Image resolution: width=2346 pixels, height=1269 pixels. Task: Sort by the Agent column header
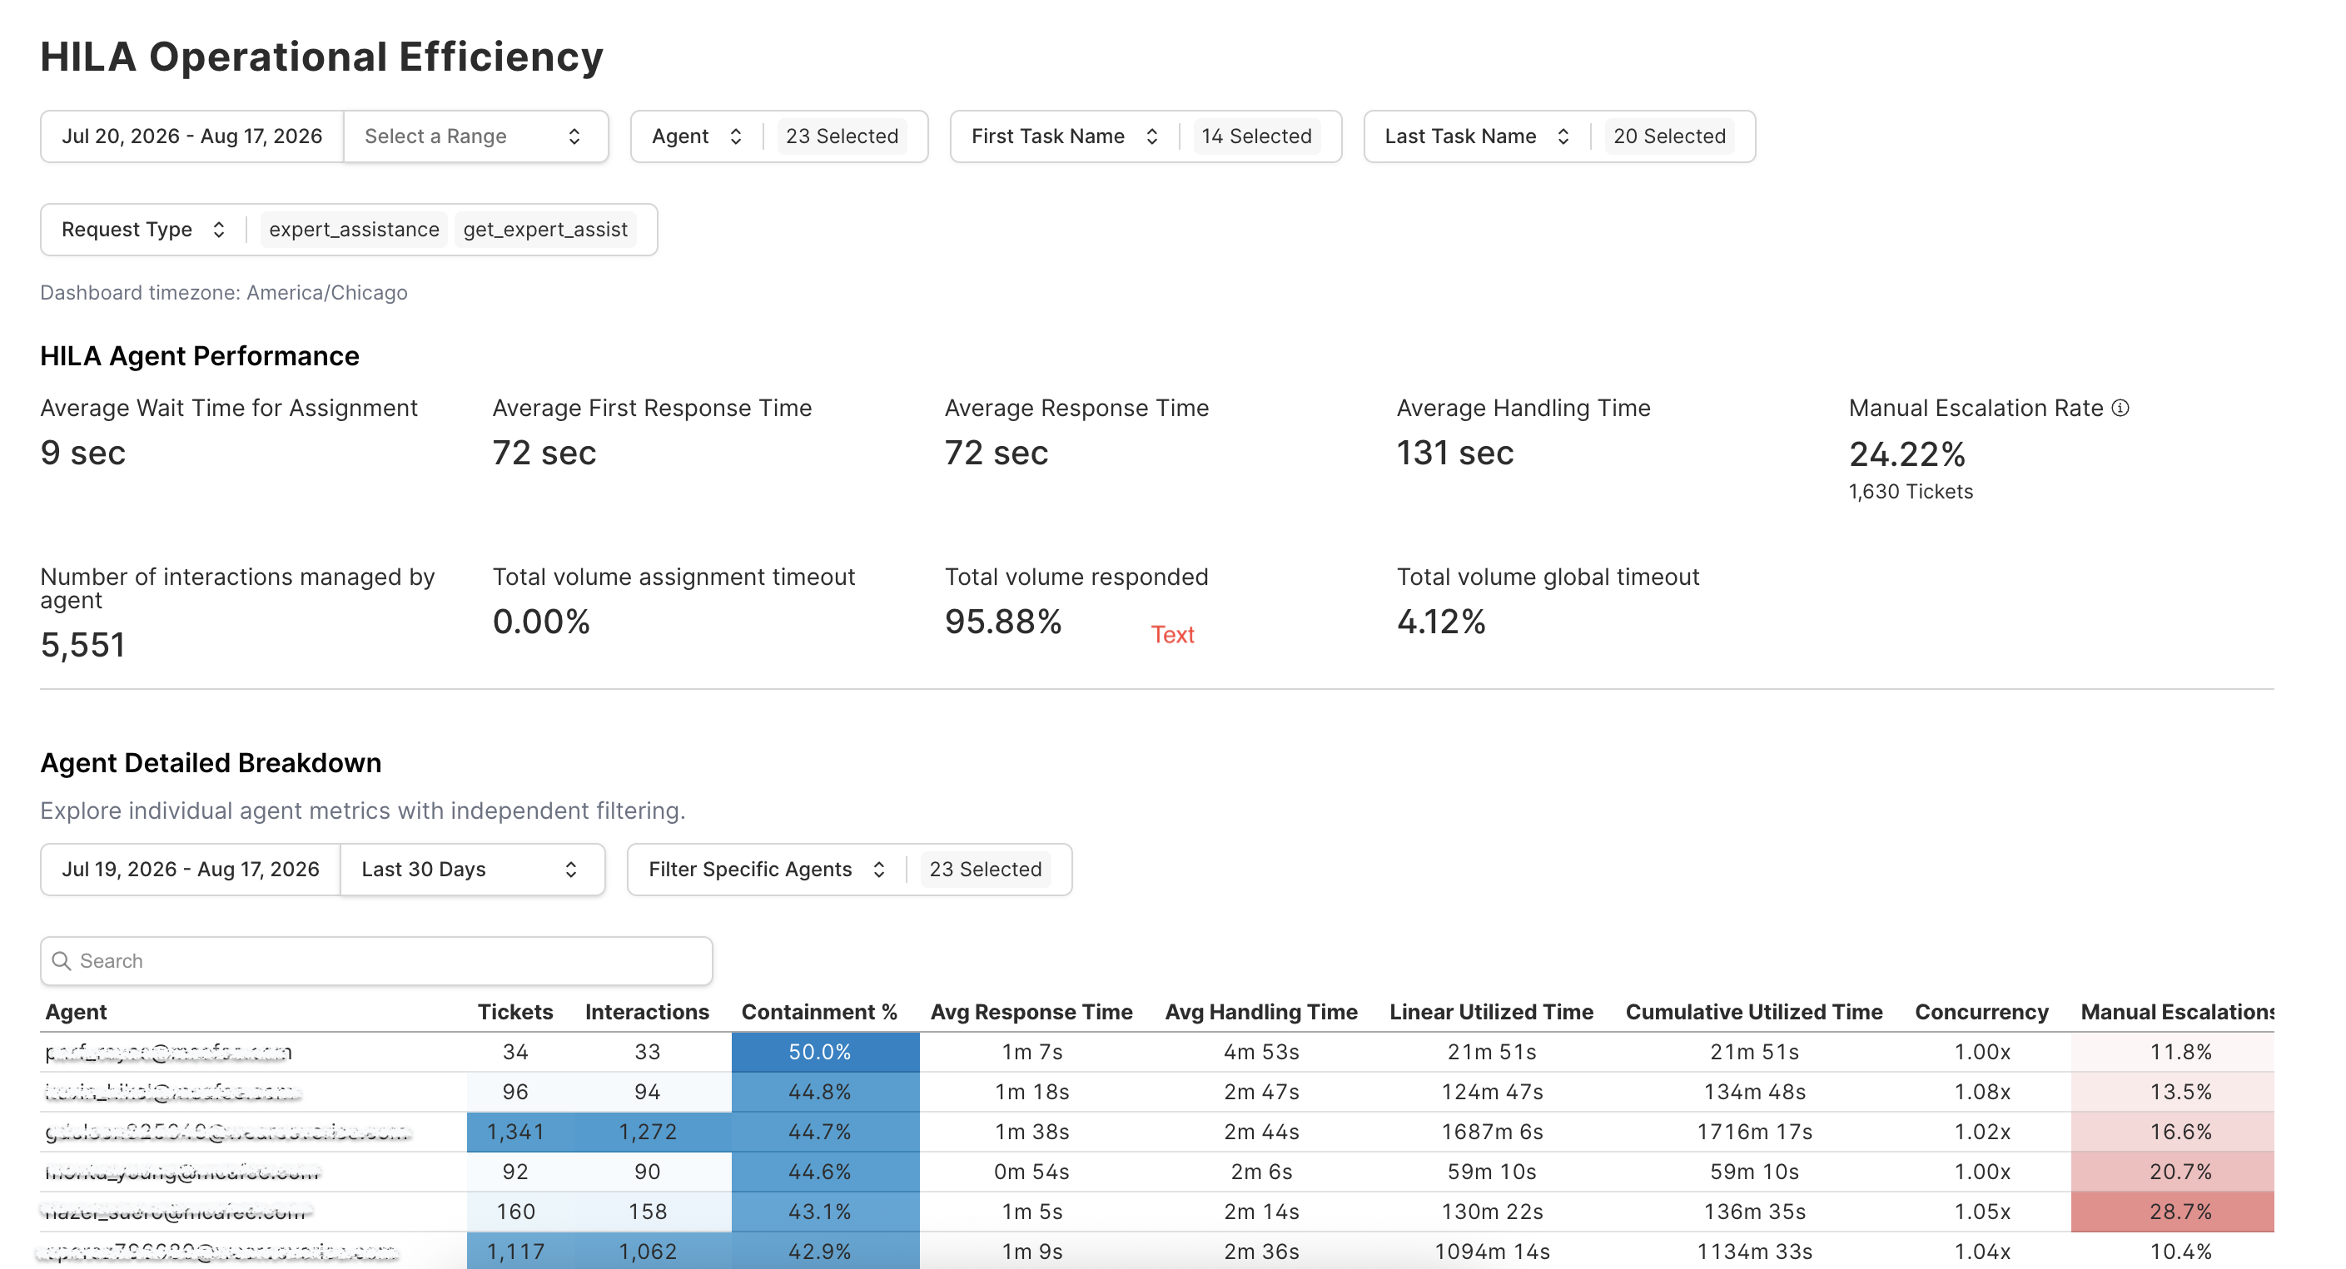[x=76, y=1011]
